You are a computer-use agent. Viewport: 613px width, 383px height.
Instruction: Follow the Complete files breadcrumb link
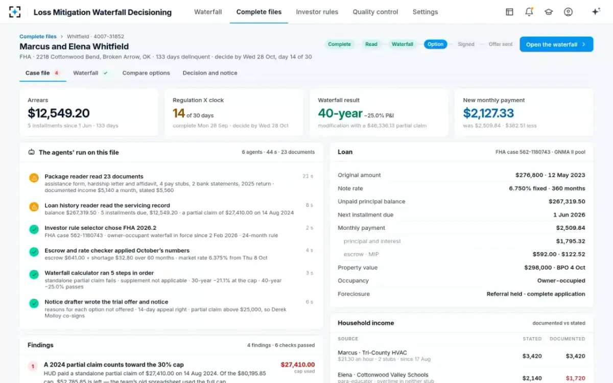[x=38, y=37]
